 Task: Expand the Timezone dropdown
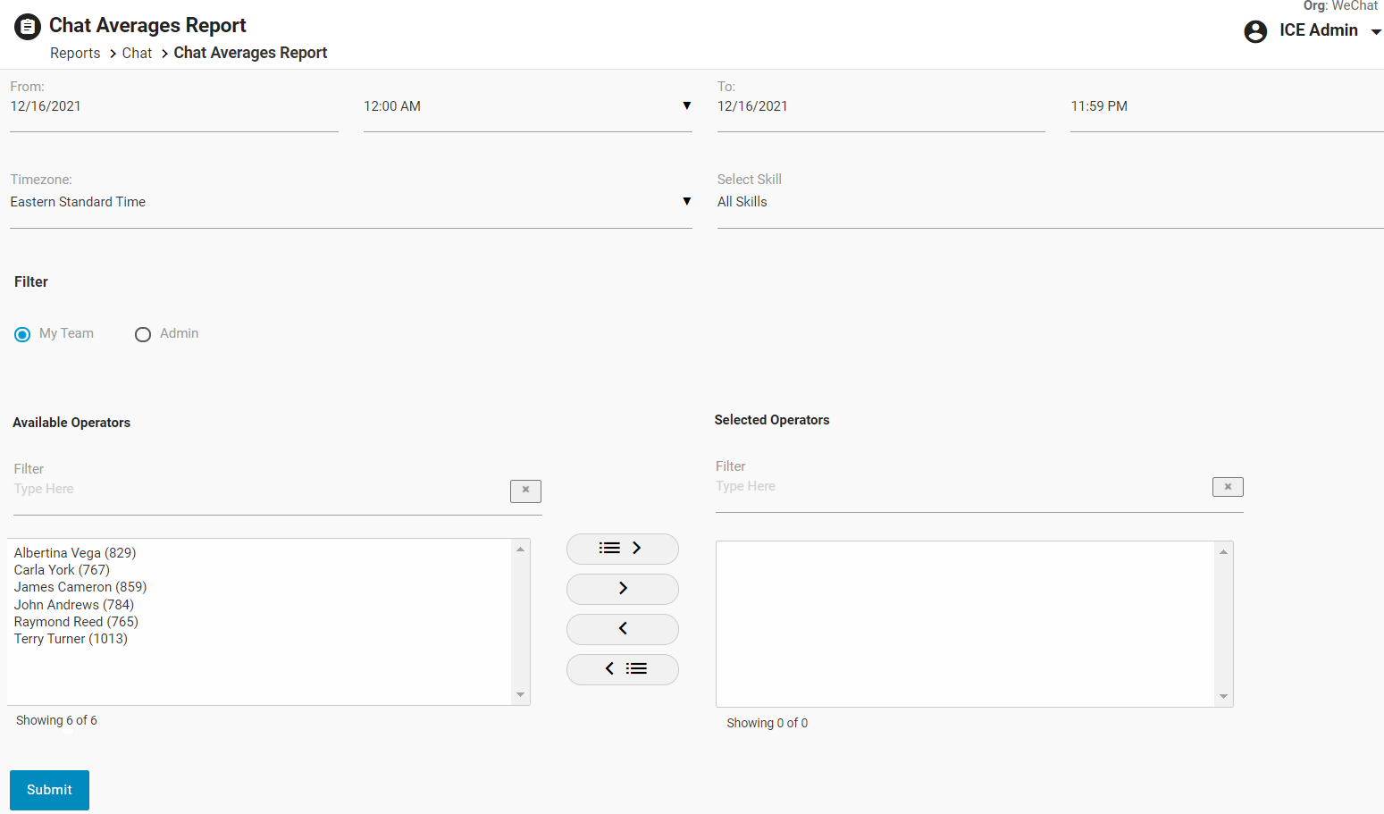coord(686,202)
